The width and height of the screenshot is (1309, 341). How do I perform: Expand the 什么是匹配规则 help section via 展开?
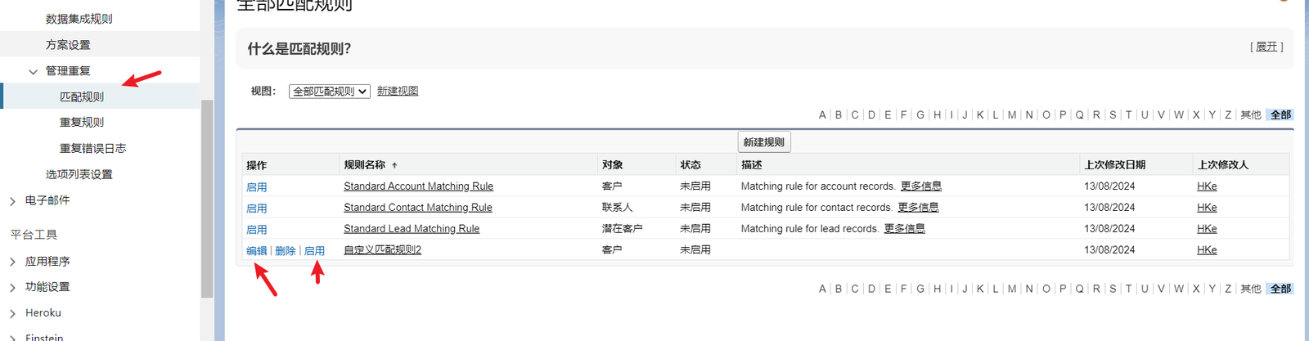(x=1266, y=47)
